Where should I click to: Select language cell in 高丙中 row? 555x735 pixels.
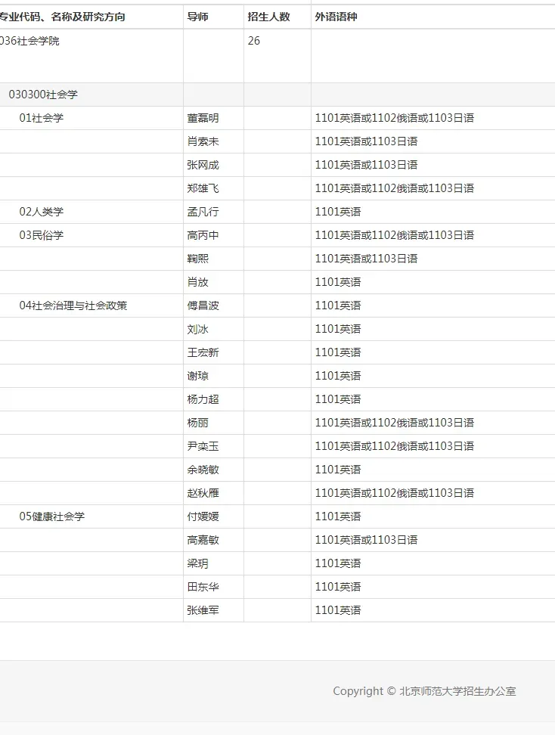[394, 235]
